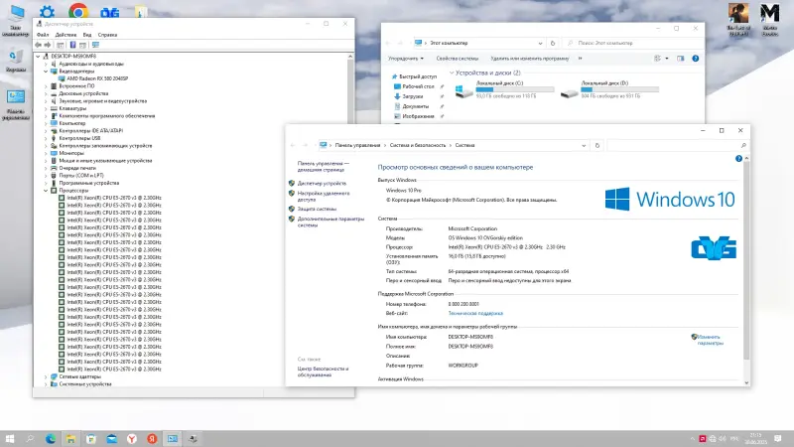Click the search magnifier in System window
This screenshot has width=794, height=447.
(743, 145)
